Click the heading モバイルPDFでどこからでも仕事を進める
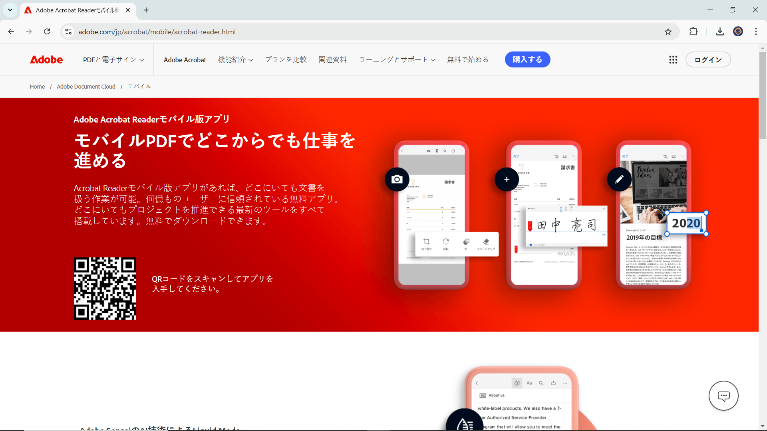The image size is (767, 431). (215, 150)
